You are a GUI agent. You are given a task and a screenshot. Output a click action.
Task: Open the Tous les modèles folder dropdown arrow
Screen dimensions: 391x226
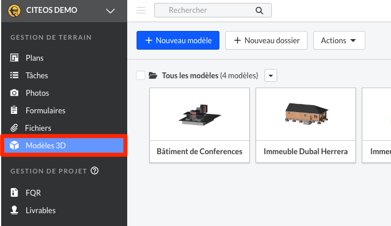coord(271,75)
